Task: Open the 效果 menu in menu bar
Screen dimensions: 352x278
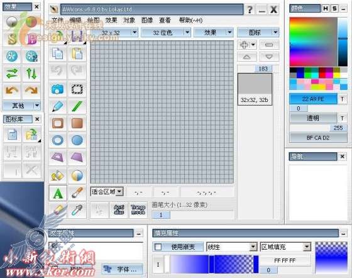Action: click(x=111, y=20)
